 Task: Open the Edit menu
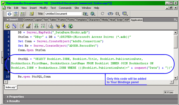(16, 8)
